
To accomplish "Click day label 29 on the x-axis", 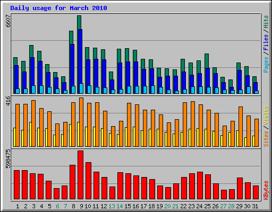I will 239,206.
